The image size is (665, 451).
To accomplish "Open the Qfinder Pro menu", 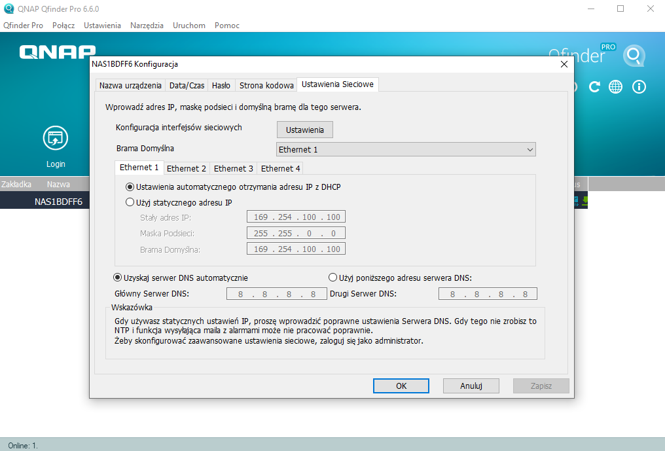I will pos(24,26).
